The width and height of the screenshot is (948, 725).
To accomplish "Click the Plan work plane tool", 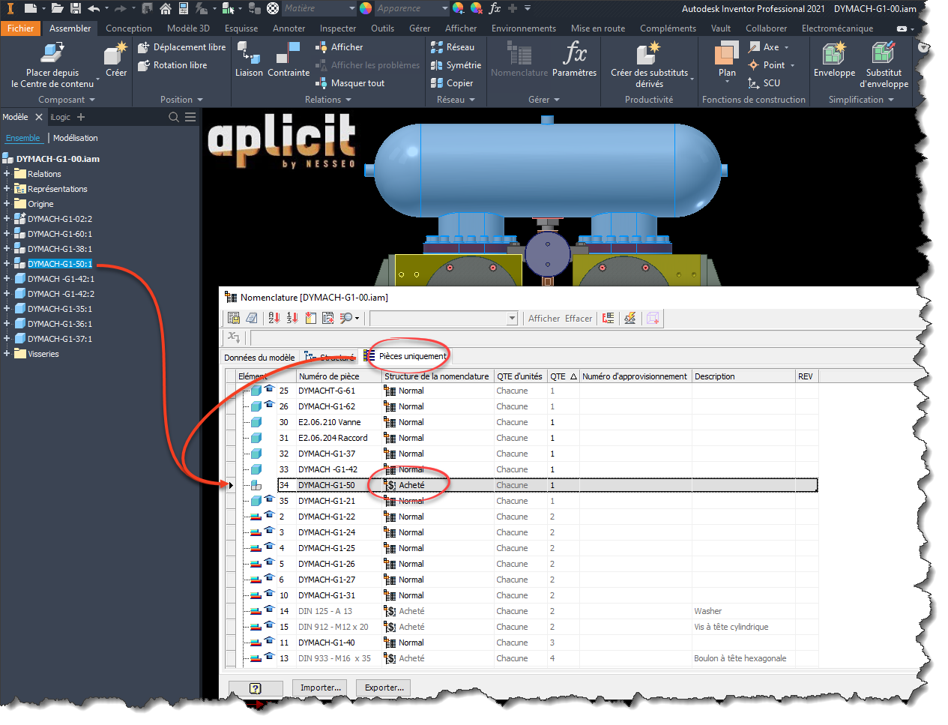I will [726, 60].
